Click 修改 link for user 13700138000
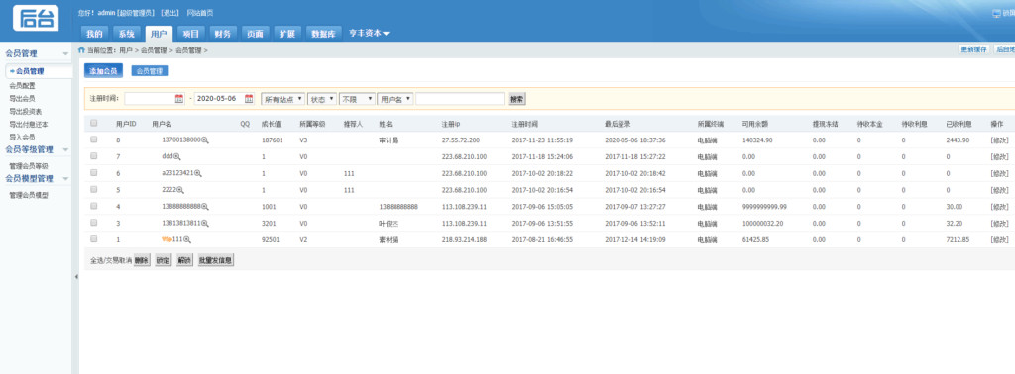1015x374 pixels. (x=999, y=140)
